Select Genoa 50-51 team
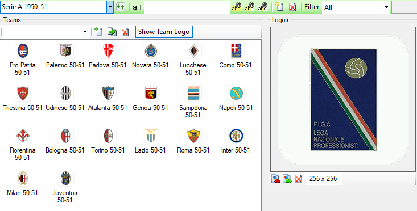 pyautogui.click(x=150, y=99)
